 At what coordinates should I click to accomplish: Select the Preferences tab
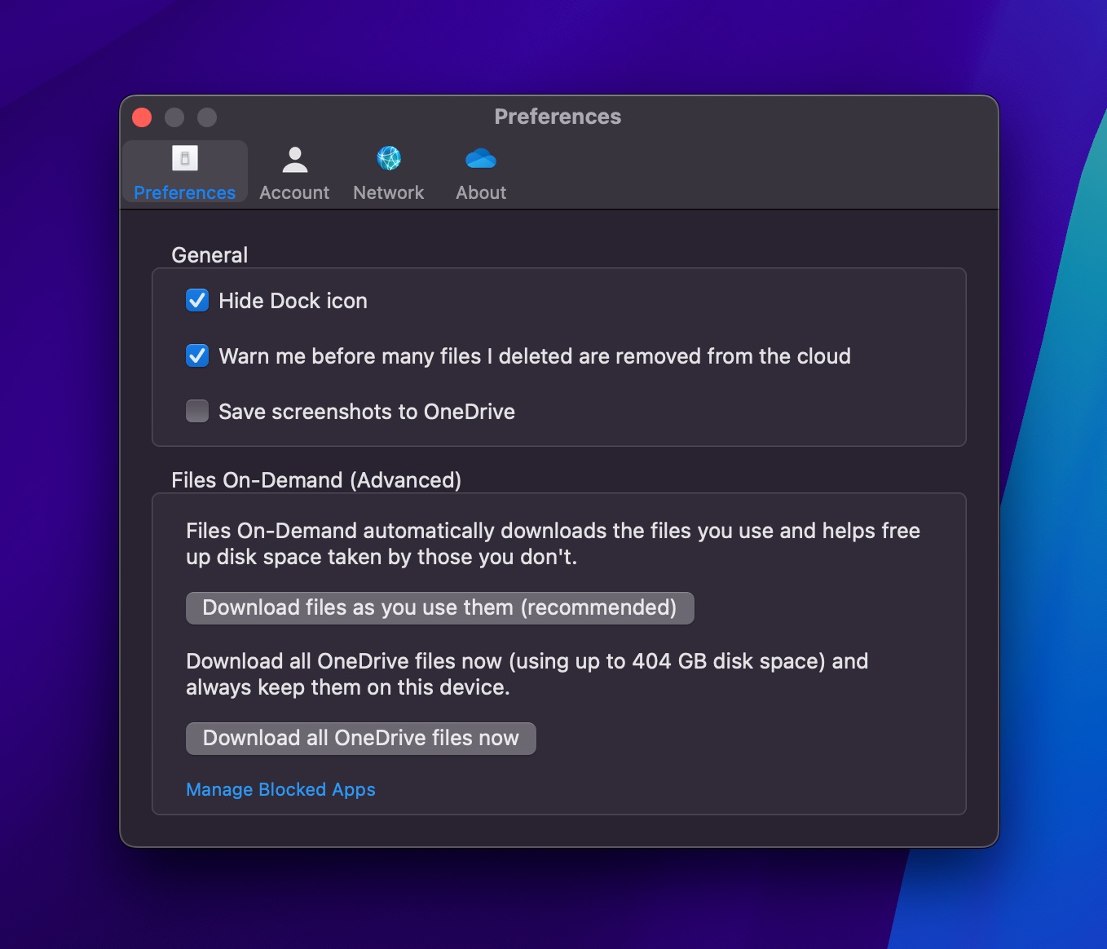pyautogui.click(x=183, y=171)
